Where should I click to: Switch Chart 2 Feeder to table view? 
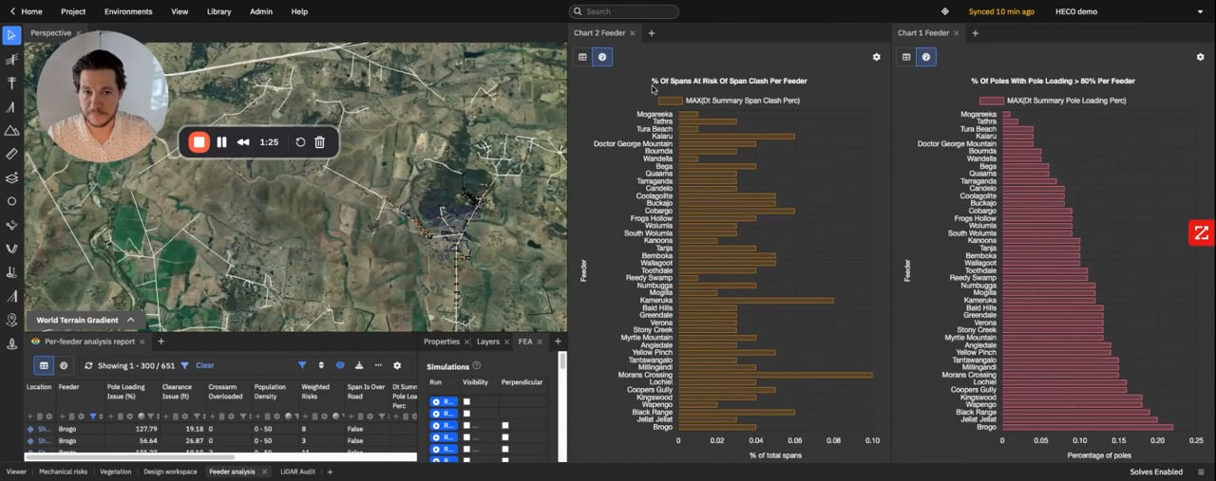click(x=583, y=57)
